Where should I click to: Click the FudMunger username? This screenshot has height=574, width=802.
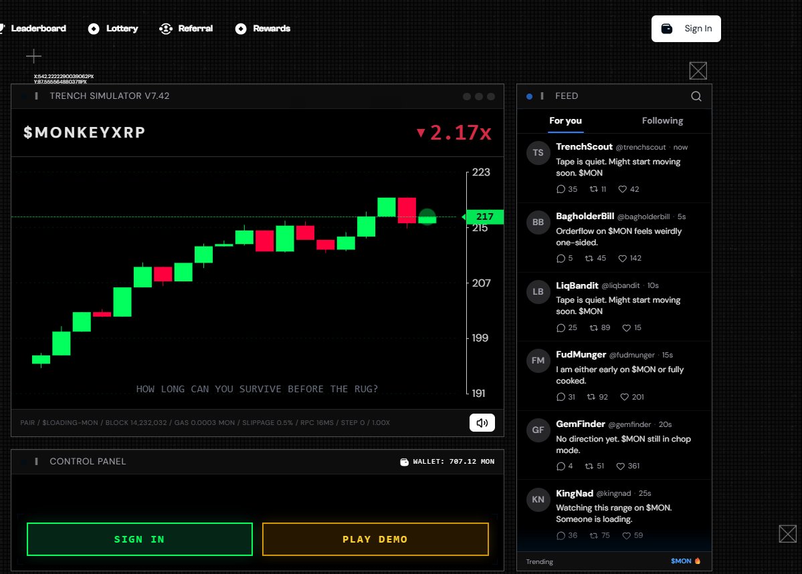tap(581, 355)
